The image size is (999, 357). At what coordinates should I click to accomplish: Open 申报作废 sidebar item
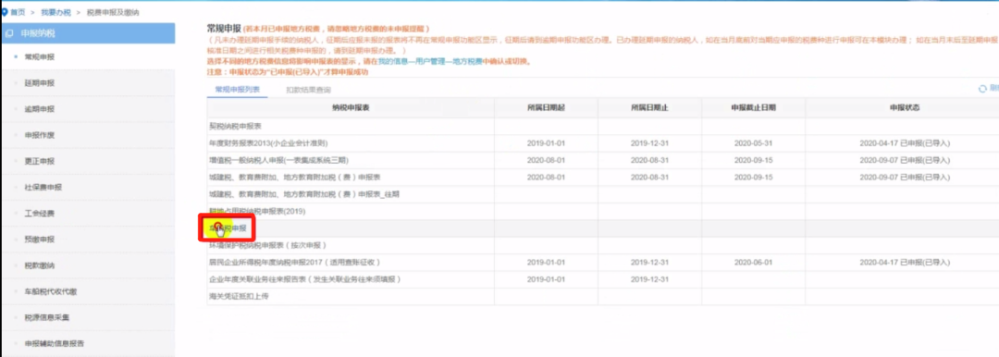pyautogui.click(x=40, y=135)
